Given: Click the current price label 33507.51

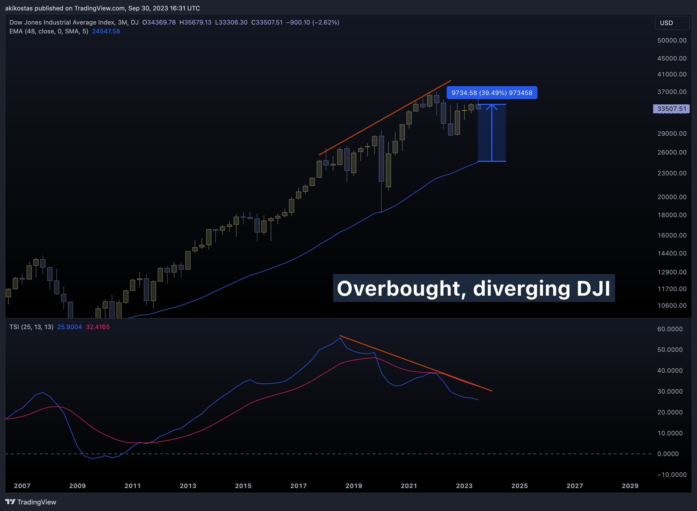Looking at the screenshot, I should [x=671, y=109].
